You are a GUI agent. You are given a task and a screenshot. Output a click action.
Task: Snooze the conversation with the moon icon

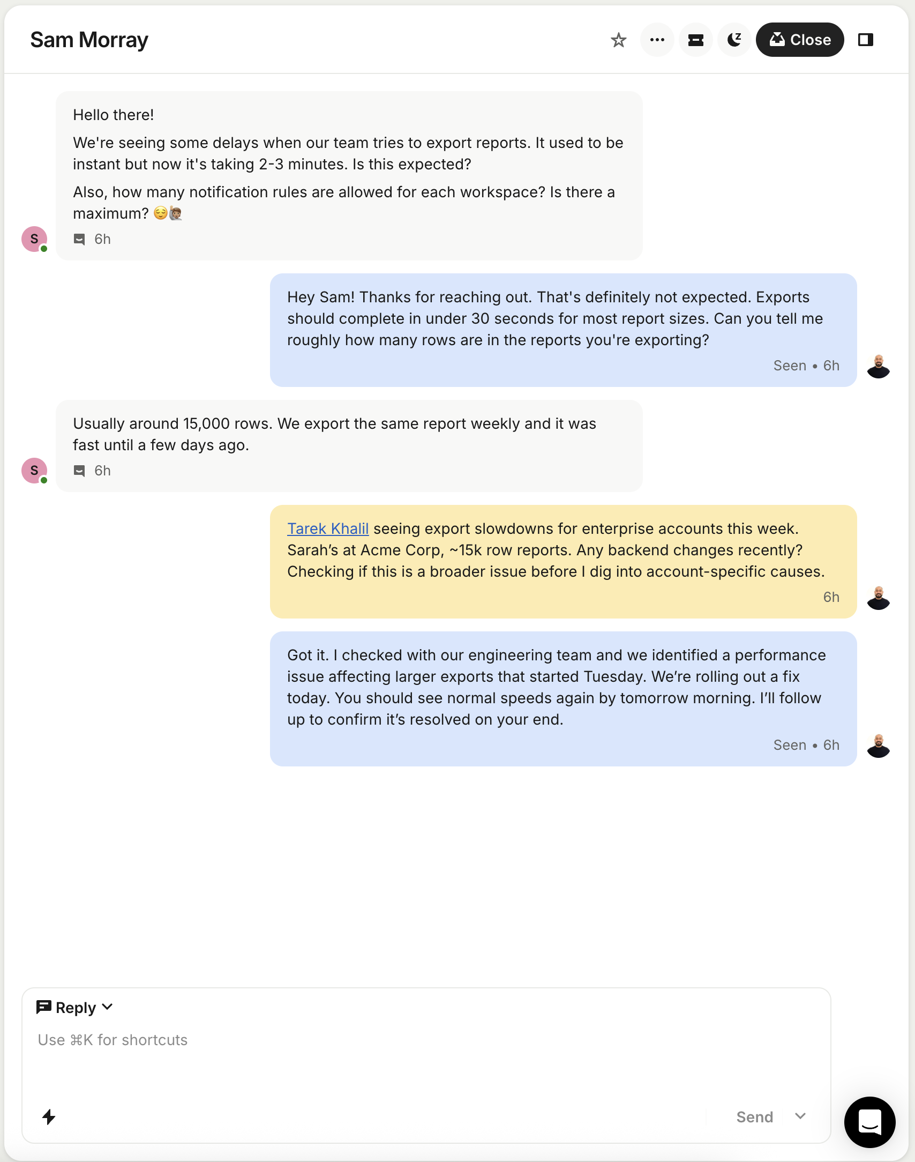tap(734, 40)
